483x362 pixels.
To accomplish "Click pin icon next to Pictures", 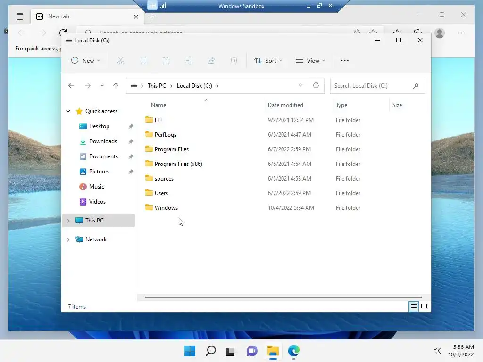I will pos(131,172).
